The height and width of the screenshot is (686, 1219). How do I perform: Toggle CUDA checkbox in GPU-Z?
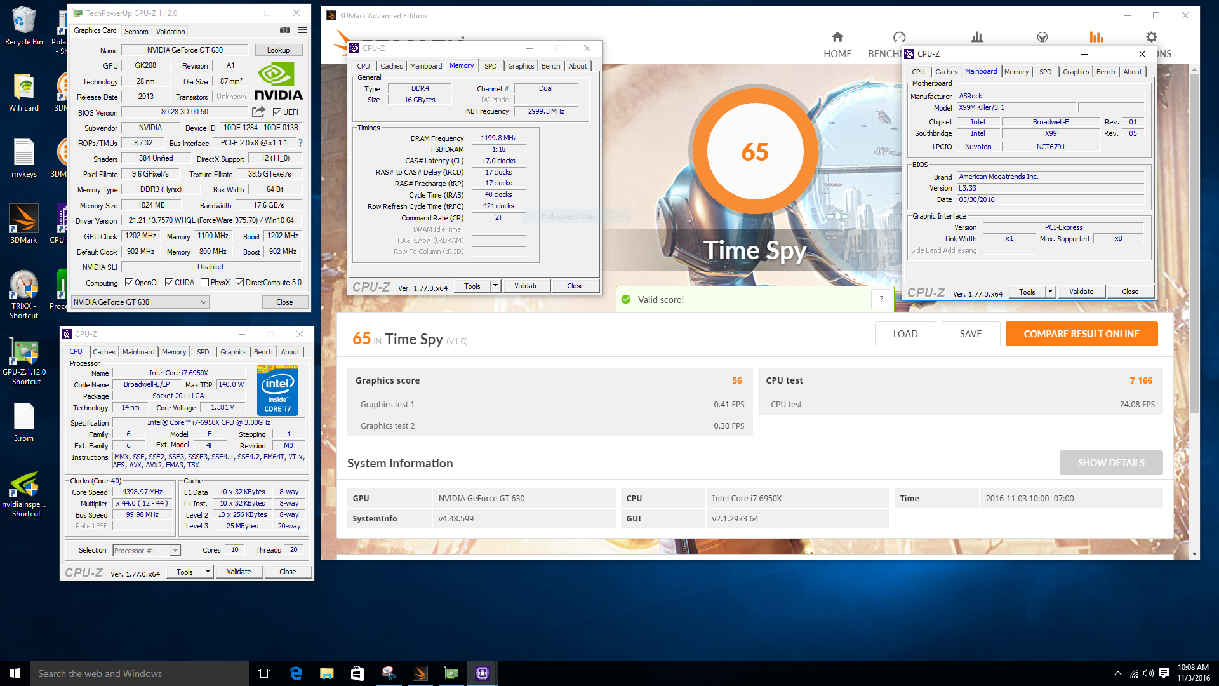(x=170, y=283)
